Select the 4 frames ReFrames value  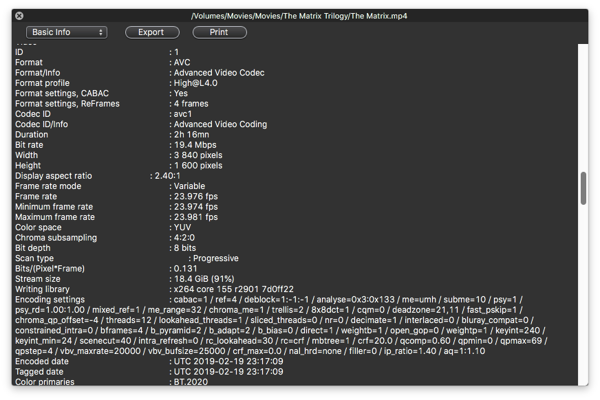191,104
